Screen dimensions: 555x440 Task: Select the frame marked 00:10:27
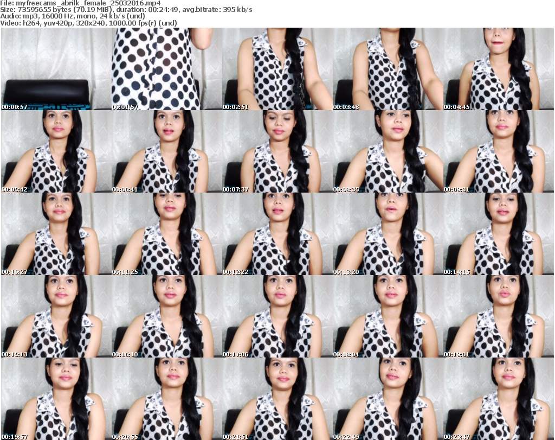tap(56, 234)
